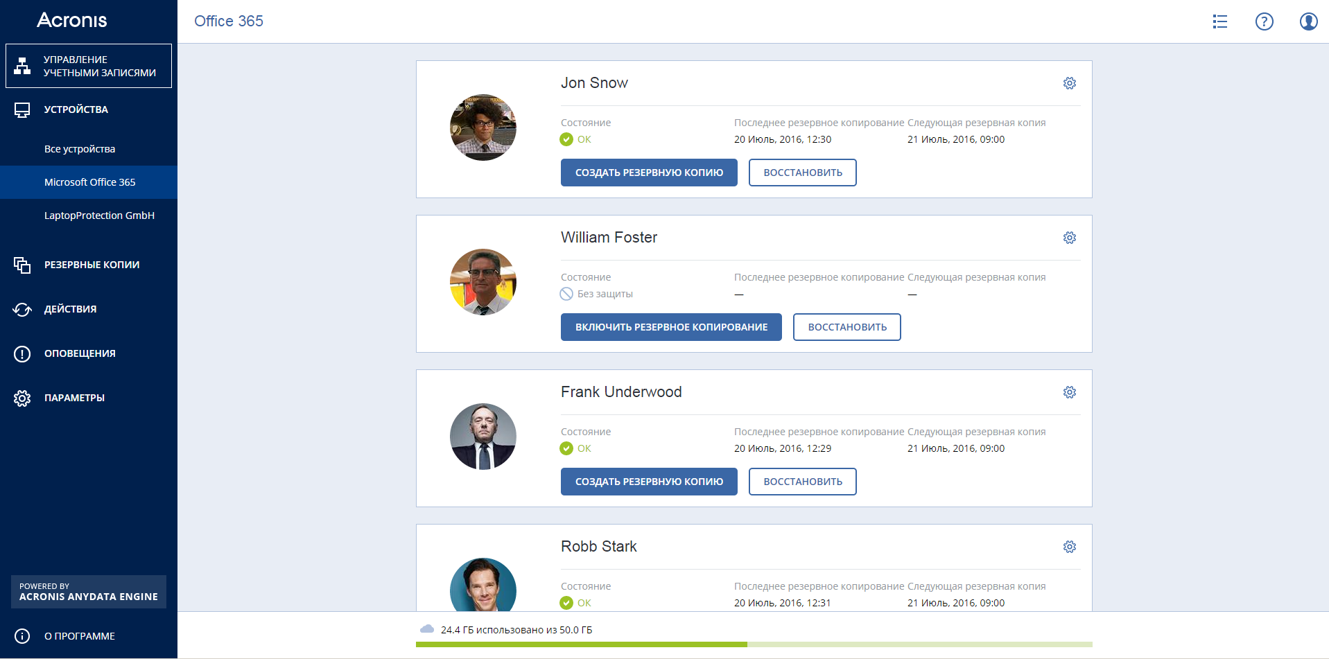
Task: Open settings gear for Frank Underwood
Action: coord(1070,392)
